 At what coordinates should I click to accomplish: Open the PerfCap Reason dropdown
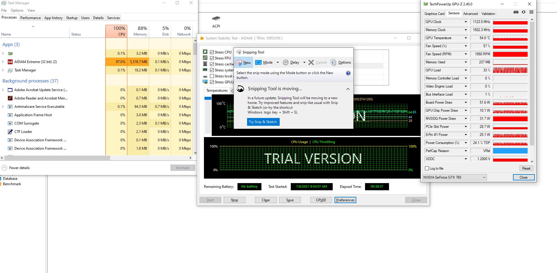point(466,151)
